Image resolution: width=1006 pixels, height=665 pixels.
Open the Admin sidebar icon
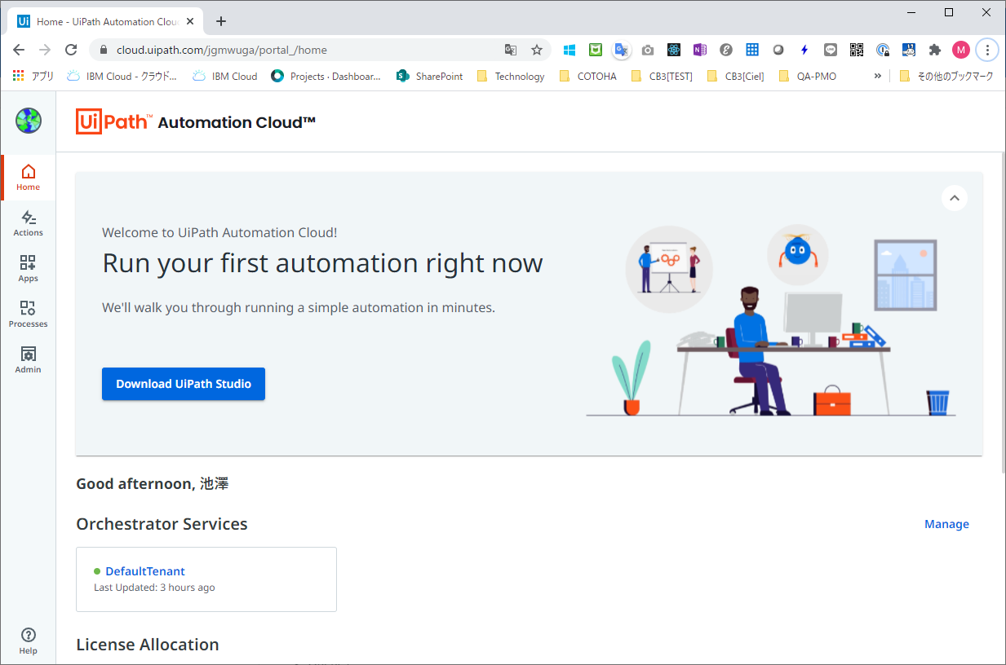tap(28, 359)
